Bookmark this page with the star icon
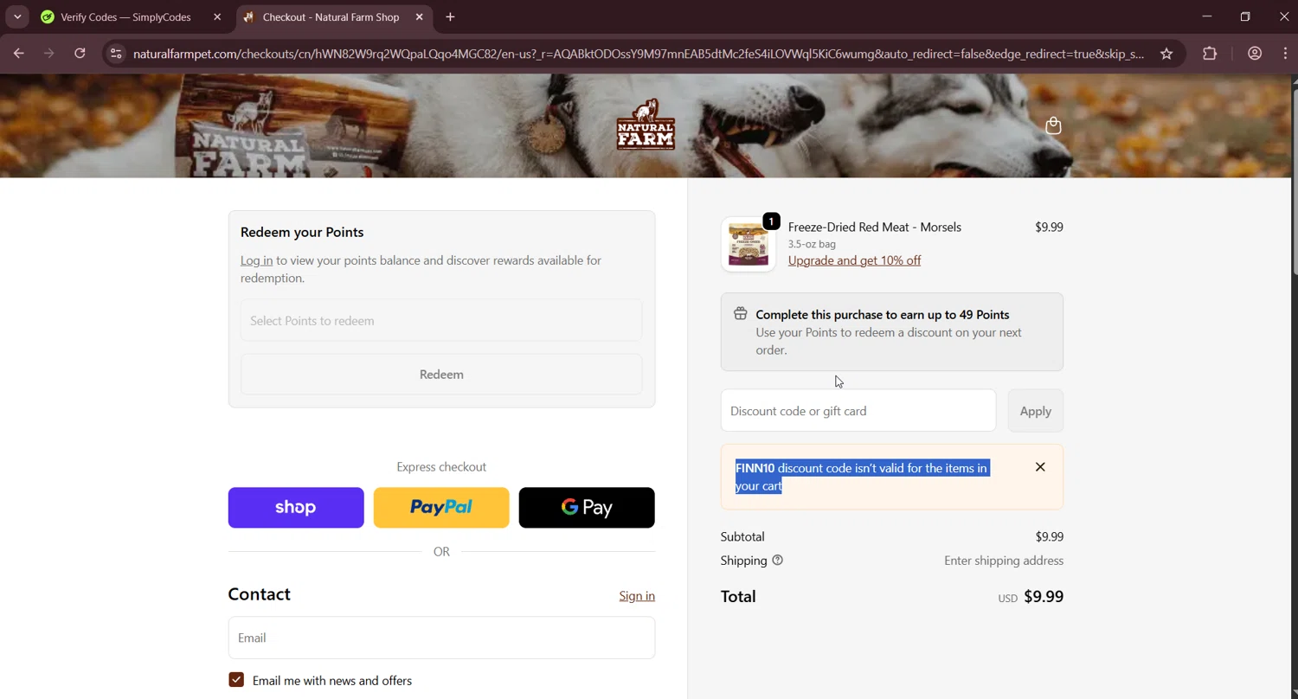This screenshot has width=1298, height=699. [x=1166, y=54]
